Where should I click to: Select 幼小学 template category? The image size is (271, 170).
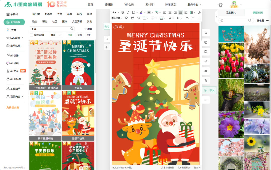36,14
